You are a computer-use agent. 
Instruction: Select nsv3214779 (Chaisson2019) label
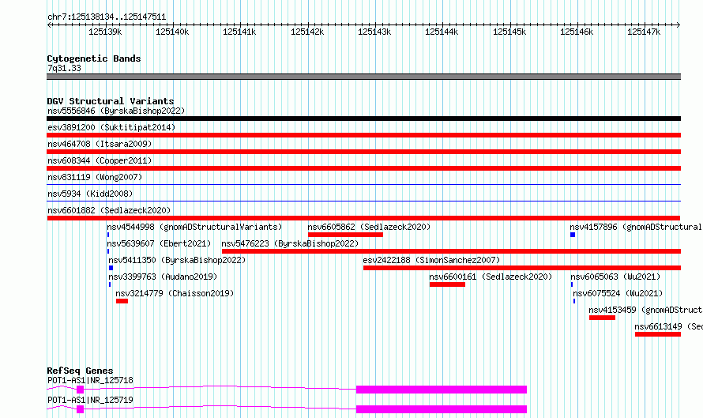pos(175,293)
